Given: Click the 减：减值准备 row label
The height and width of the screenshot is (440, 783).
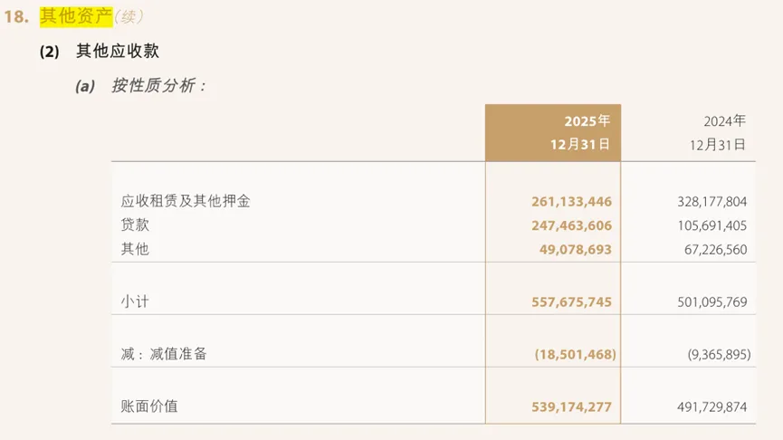Looking at the screenshot, I should point(164,354).
